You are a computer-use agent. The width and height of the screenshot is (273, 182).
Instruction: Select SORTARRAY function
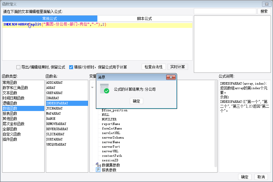[67, 139]
